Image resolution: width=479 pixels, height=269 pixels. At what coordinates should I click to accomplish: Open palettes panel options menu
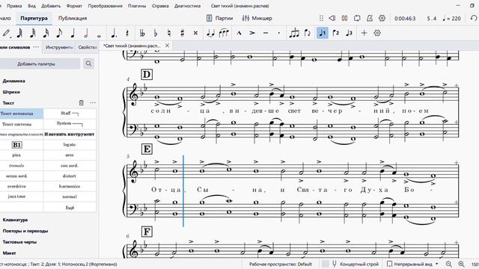click(x=36, y=47)
